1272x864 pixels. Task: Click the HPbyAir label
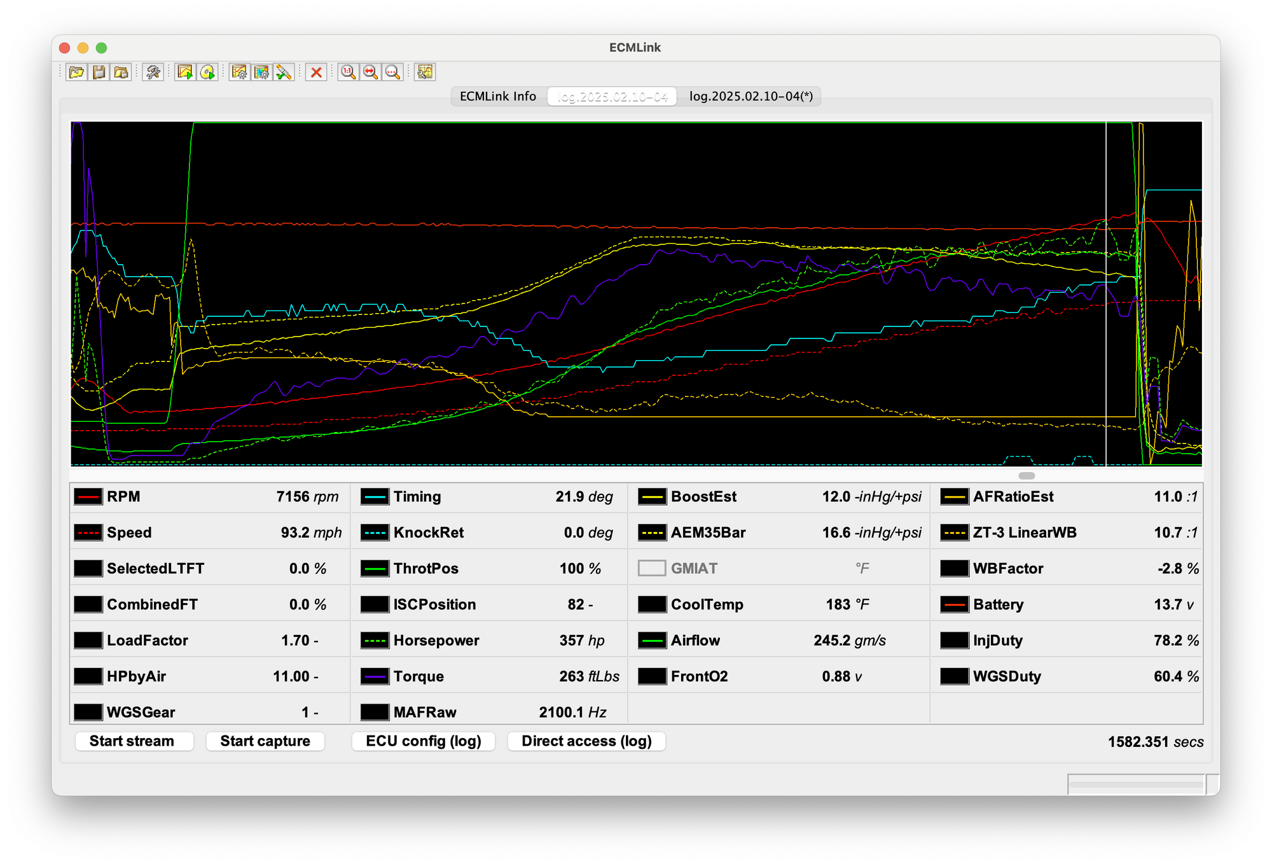click(136, 676)
